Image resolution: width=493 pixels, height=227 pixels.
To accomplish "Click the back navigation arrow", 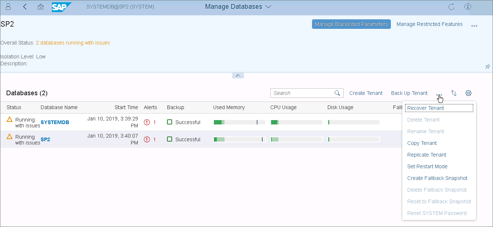I will [25, 7].
